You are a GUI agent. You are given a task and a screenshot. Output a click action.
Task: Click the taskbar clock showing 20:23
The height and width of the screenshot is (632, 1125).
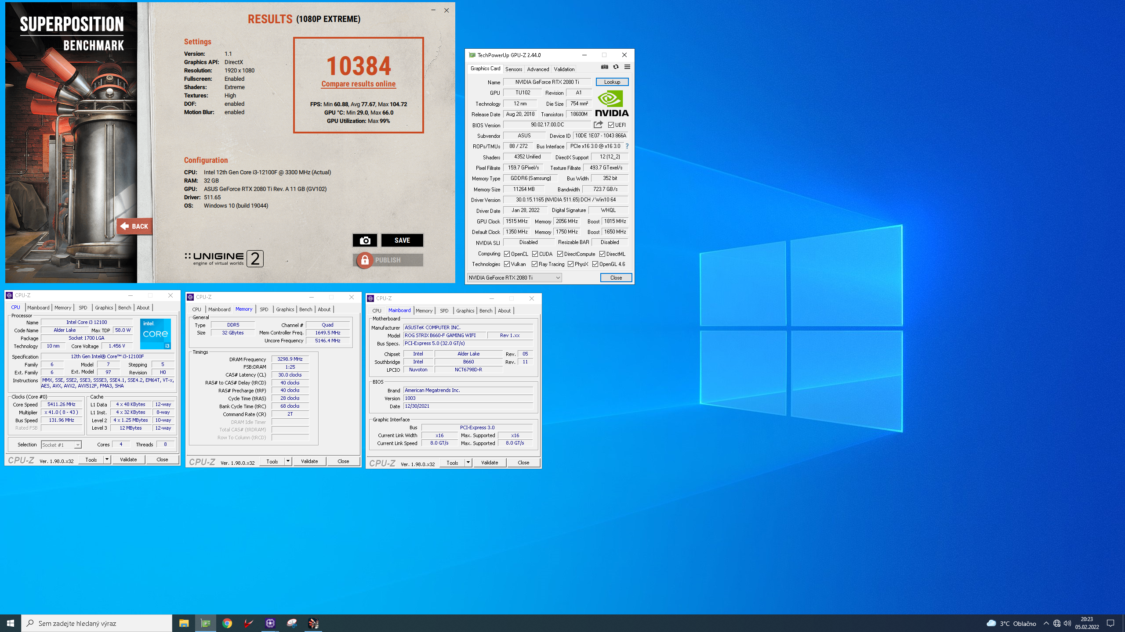pyautogui.click(x=1087, y=623)
